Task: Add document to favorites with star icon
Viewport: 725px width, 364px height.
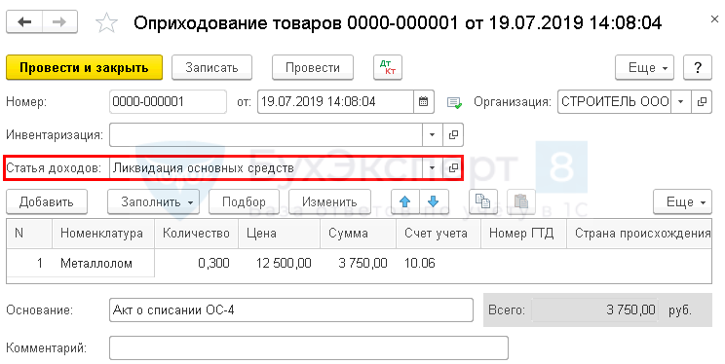Action: [107, 22]
